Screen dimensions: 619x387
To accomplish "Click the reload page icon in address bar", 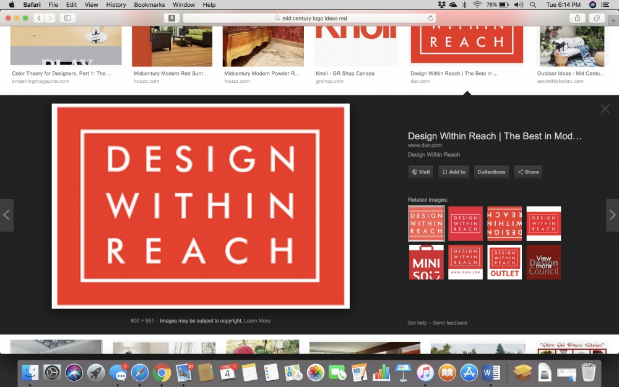I will [x=431, y=19].
